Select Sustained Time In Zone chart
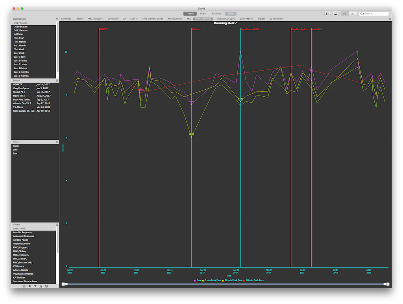Screen dimensions: 403x304 point(33,282)
